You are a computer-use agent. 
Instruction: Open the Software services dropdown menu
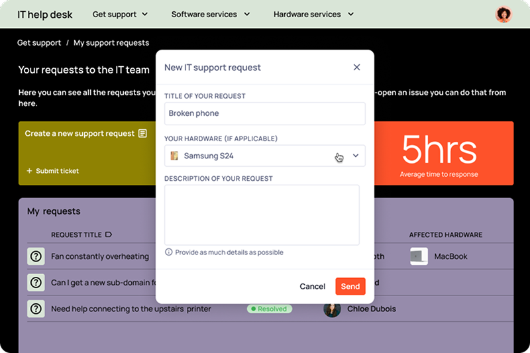(210, 14)
